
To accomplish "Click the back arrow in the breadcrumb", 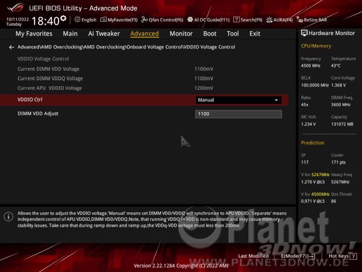I will click(12, 47).
